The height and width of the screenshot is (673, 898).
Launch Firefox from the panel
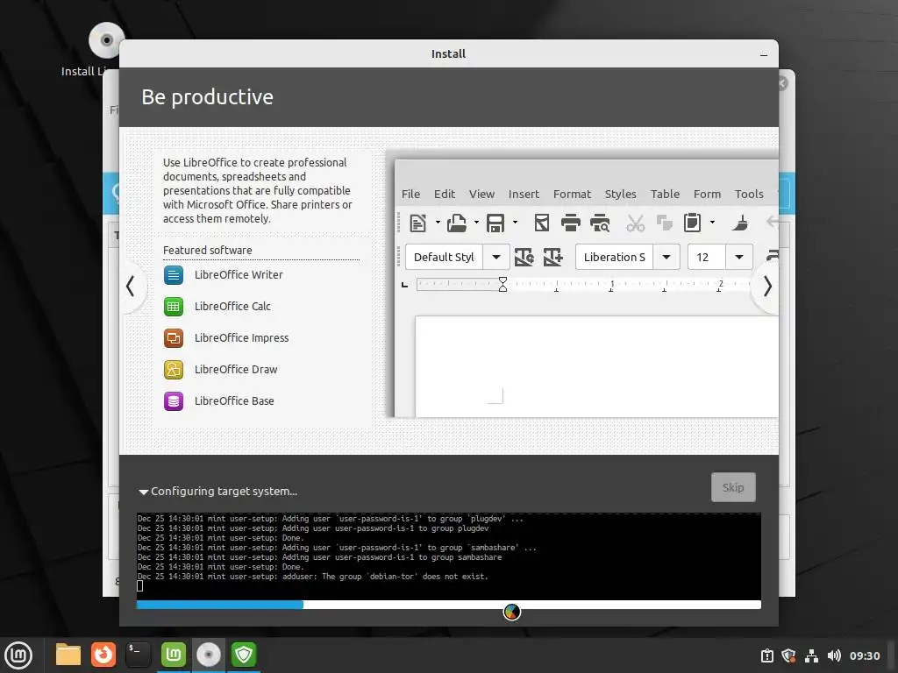pos(103,655)
